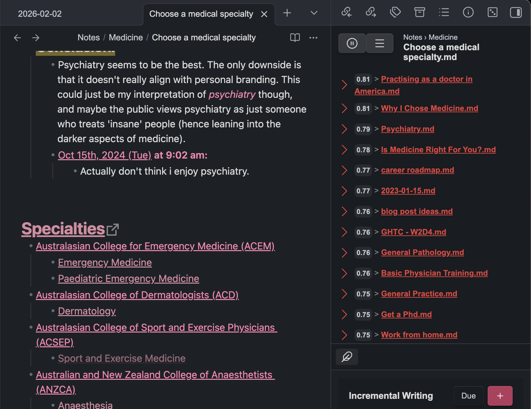Open backlinks panel icon in sidebar
The image size is (531, 409).
click(347, 12)
